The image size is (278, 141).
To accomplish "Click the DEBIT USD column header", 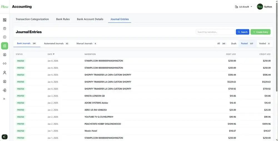I will click(x=231, y=54).
